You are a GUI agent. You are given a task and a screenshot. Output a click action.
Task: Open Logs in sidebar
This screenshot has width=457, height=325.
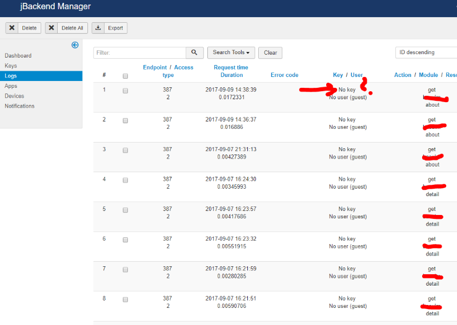(x=41, y=76)
